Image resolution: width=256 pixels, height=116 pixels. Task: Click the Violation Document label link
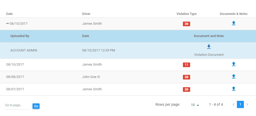pos(209,55)
